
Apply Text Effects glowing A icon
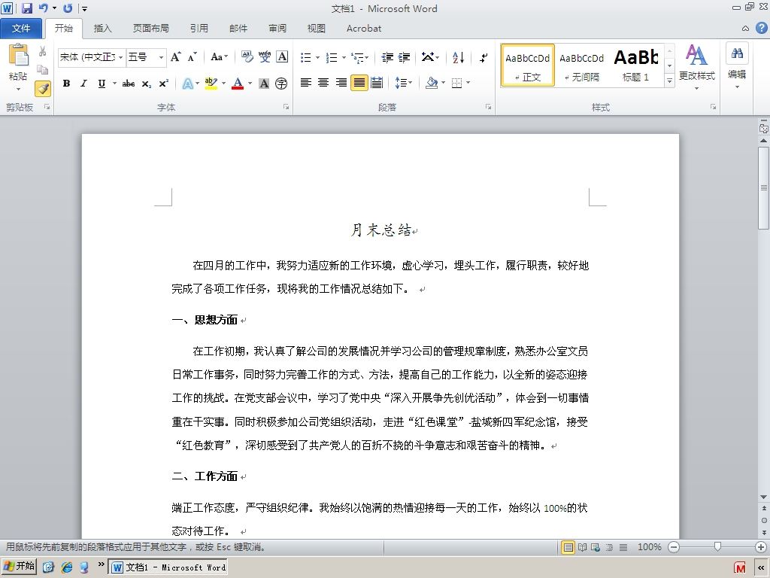click(187, 84)
